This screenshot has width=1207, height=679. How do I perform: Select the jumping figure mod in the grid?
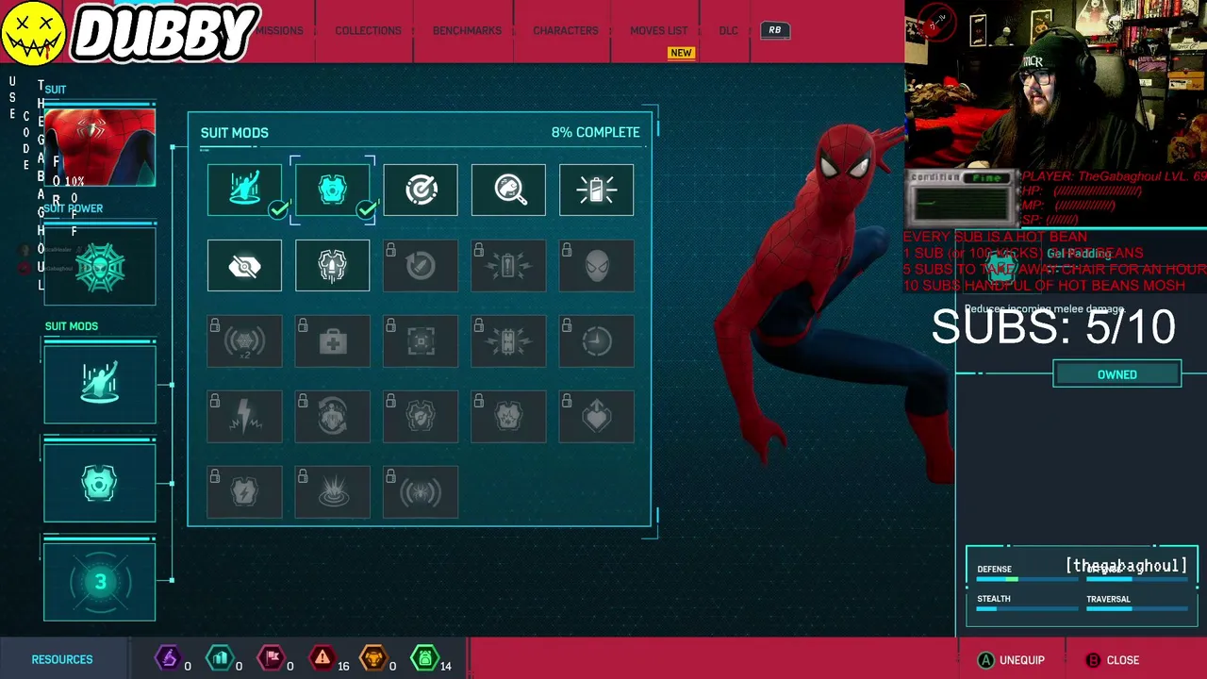tap(244, 190)
